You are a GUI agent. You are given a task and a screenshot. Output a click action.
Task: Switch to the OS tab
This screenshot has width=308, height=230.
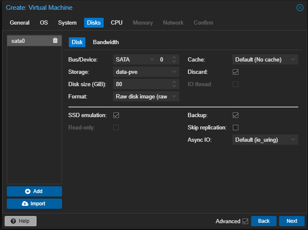point(44,23)
